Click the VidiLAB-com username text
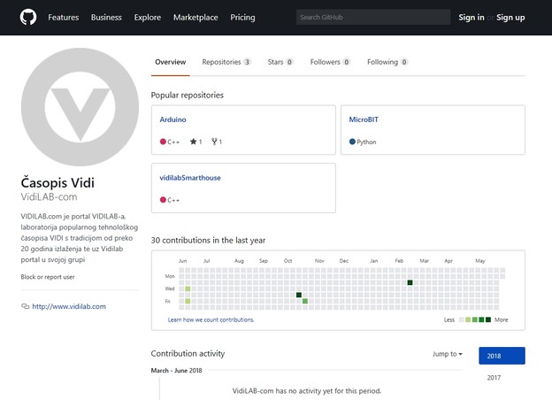The height and width of the screenshot is (400, 552). pyautogui.click(x=49, y=196)
